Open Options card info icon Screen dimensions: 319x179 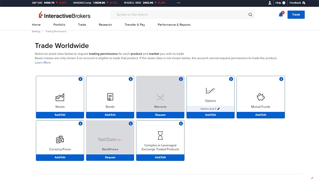(231, 79)
